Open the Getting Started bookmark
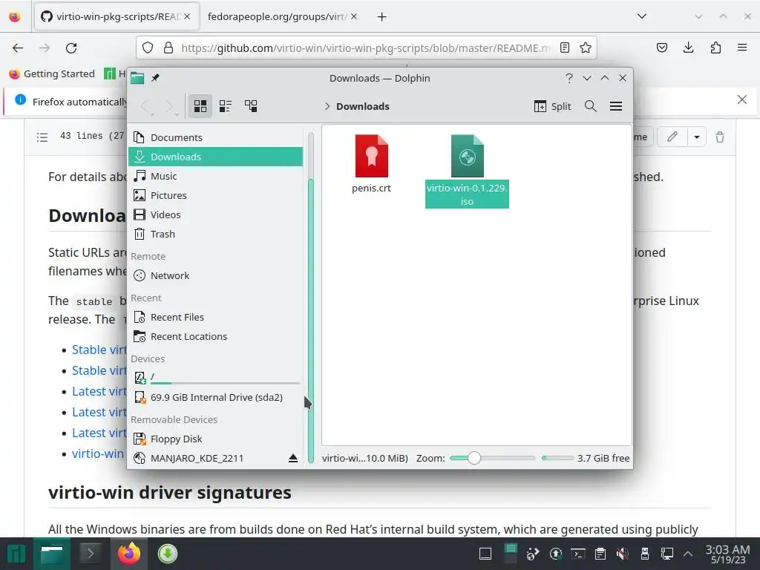The height and width of the screenshot is (570, 760). click(52, 73)
